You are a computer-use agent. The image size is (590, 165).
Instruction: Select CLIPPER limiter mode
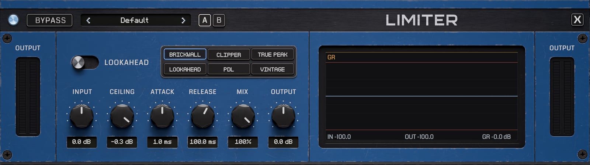[229, 54]
